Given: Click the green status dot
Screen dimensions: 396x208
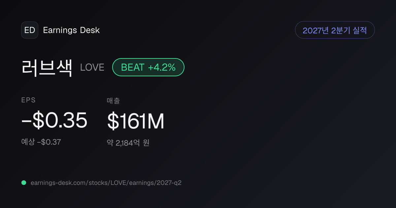Looking at the screenshot, I should click(x=24, y=183).
